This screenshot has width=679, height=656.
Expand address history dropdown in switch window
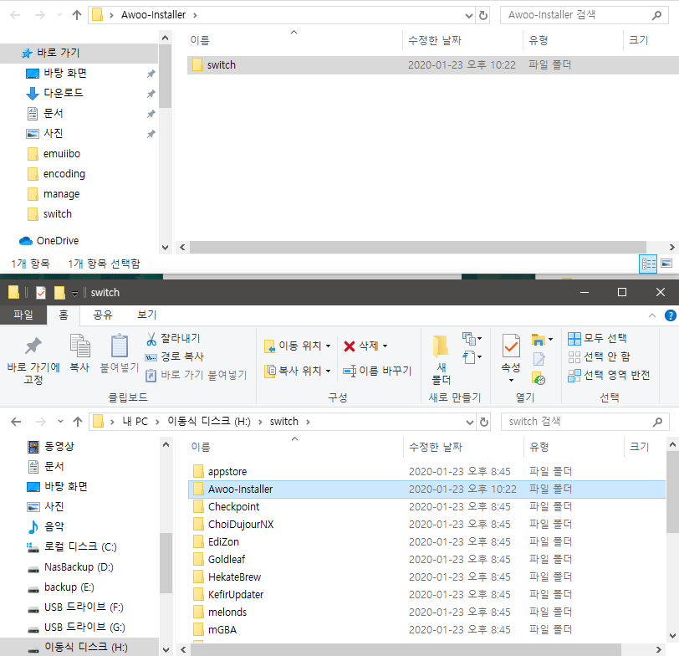470,422
